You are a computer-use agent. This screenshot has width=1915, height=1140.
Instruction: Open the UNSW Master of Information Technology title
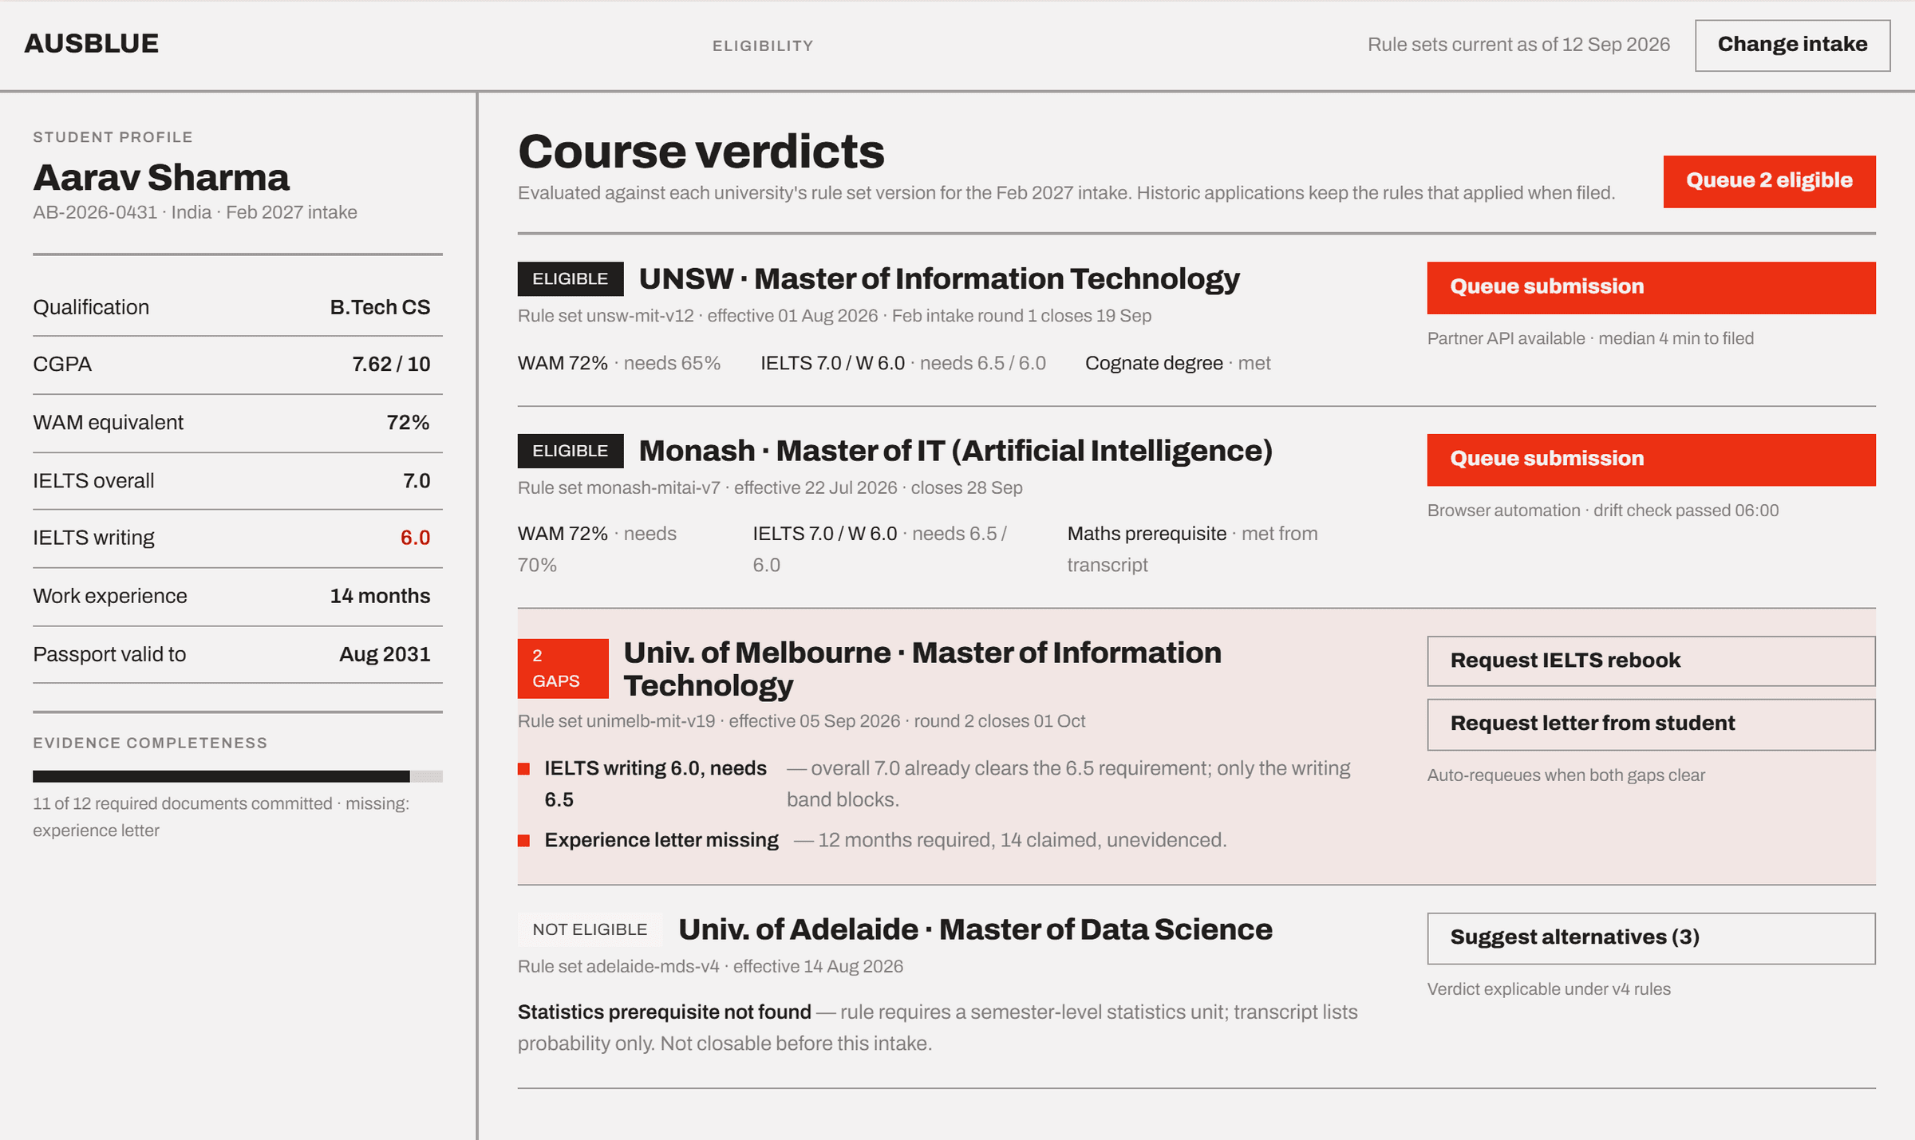point(939,279)
